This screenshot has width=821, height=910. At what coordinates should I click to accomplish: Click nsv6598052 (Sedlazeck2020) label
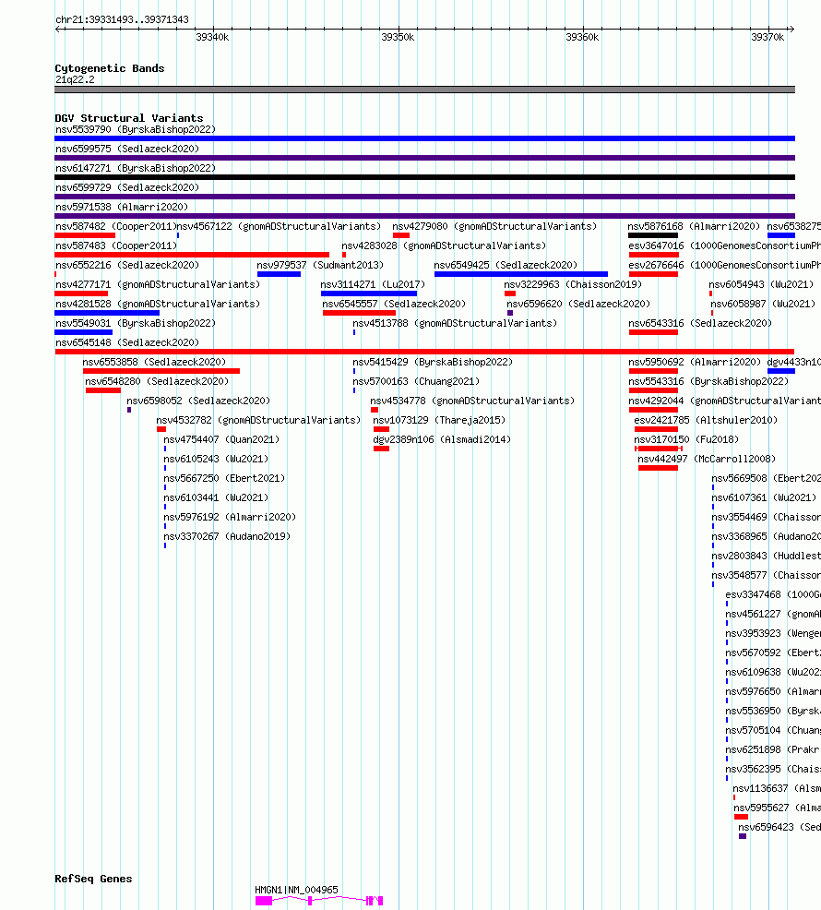tap(198, 401)
